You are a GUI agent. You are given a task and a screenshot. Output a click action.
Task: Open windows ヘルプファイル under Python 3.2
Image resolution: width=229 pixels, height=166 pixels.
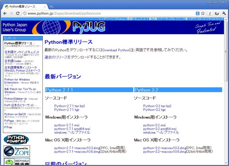(161, 132)
